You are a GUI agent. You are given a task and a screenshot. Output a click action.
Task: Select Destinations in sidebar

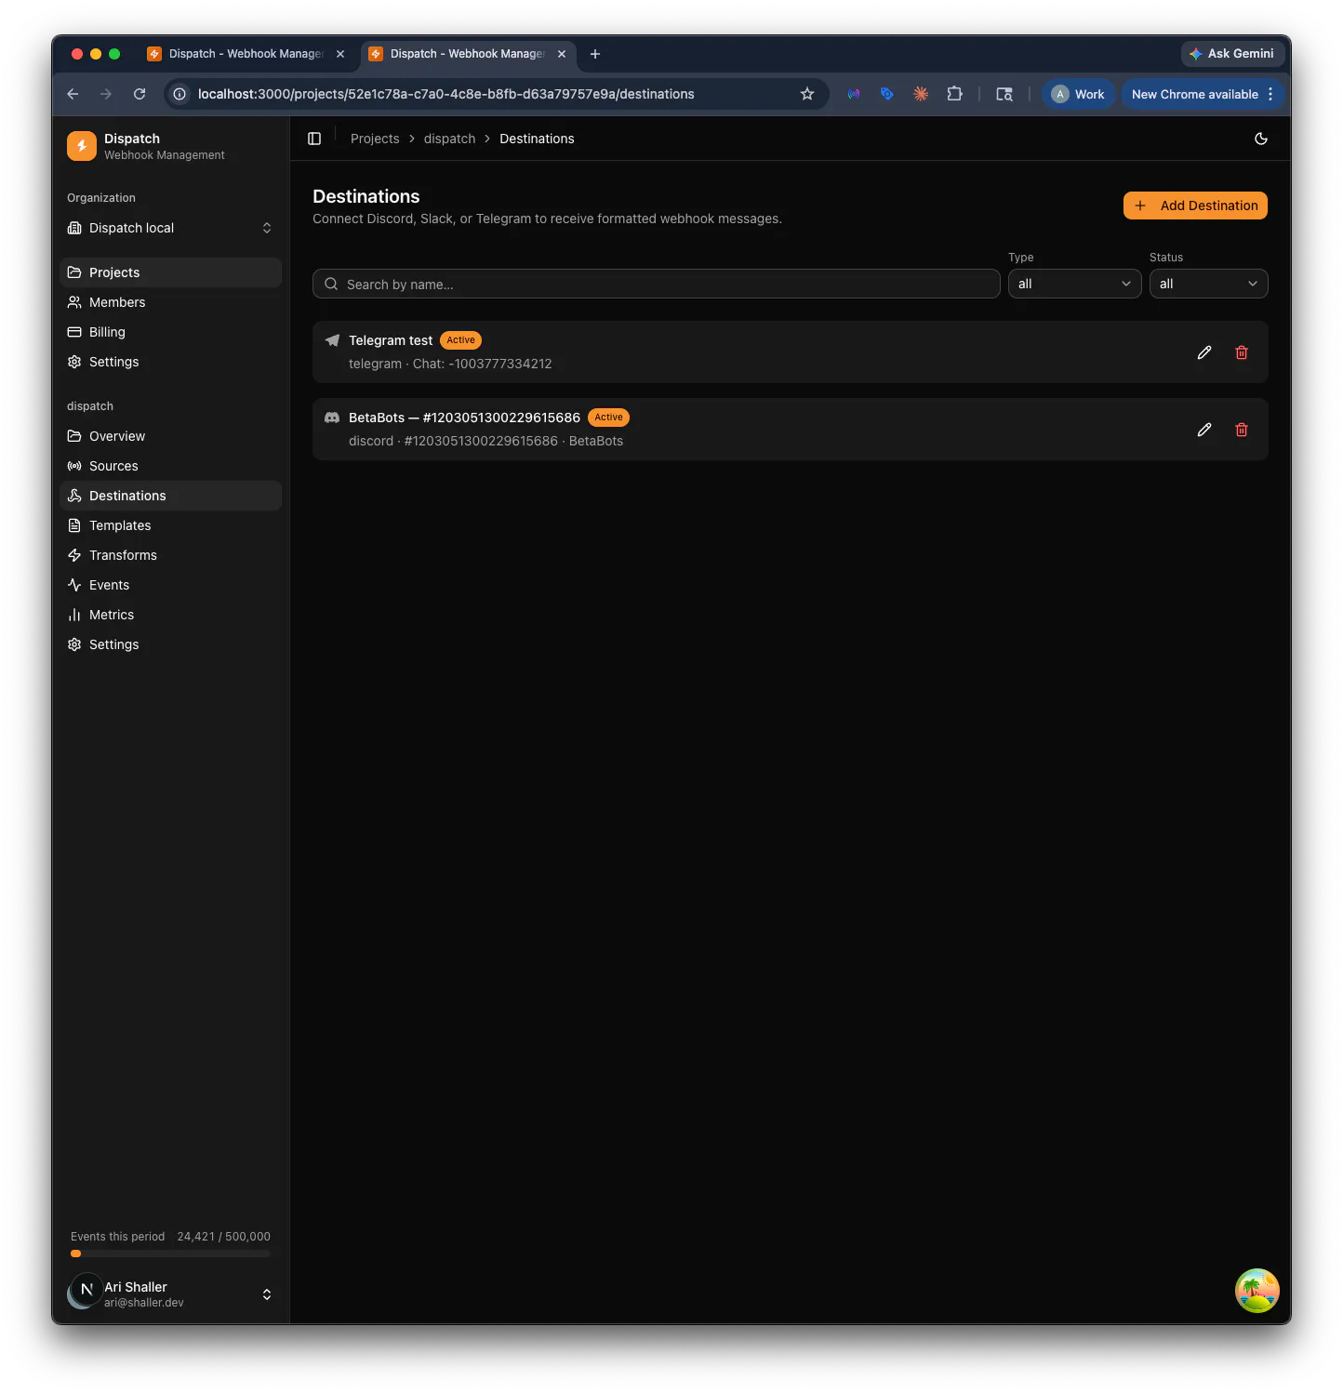point(170,496)
